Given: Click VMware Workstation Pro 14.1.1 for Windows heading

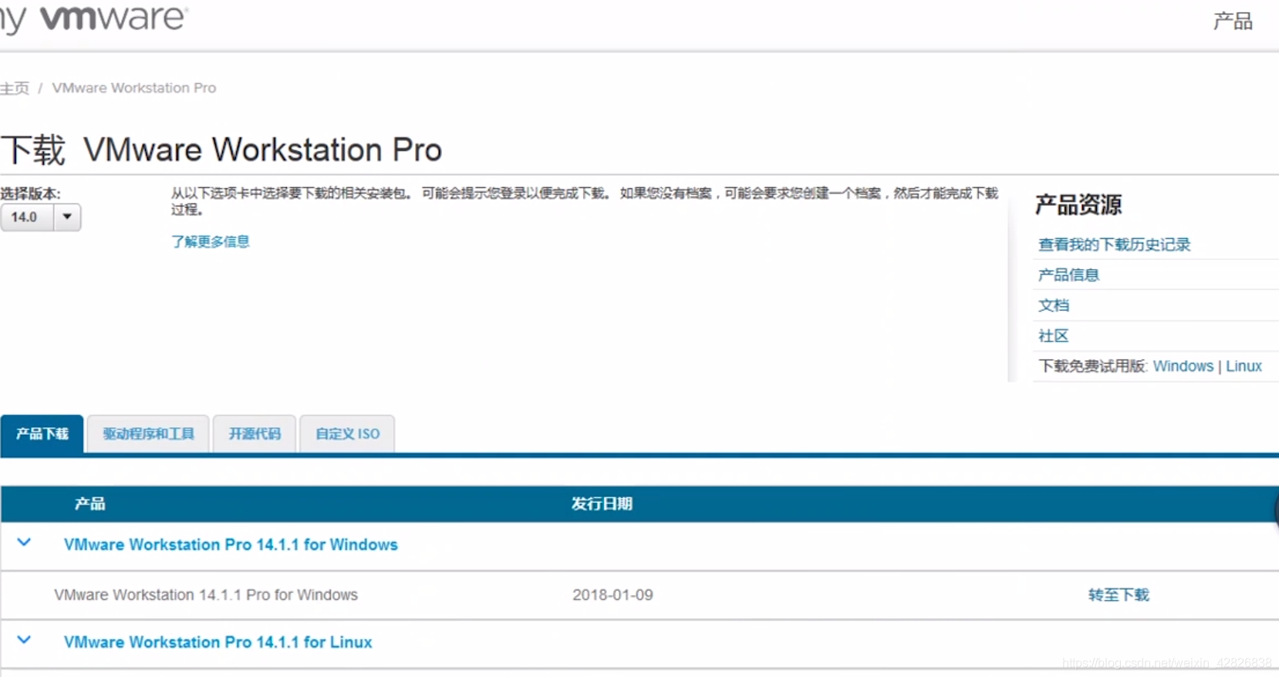Looking at the screenshot, I should 231,544.
